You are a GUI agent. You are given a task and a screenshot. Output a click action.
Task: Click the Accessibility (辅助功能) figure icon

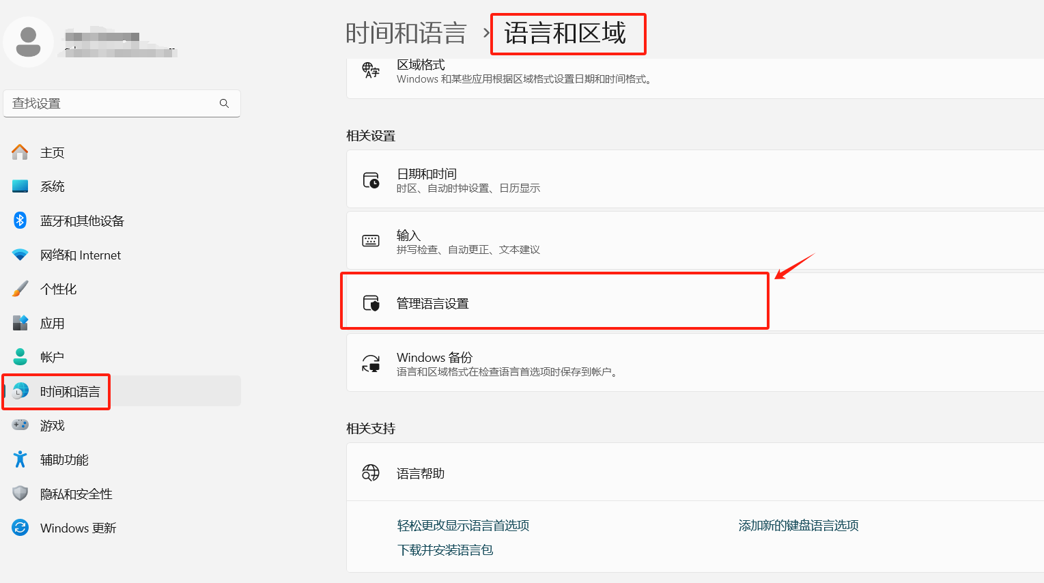(20, 459)
